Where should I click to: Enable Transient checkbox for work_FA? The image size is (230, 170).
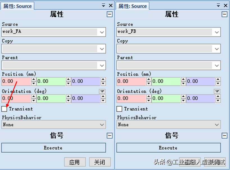pyautogui.click(x=4, y=109)
